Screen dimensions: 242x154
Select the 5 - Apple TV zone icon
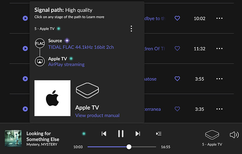click(x=212, y=135)
